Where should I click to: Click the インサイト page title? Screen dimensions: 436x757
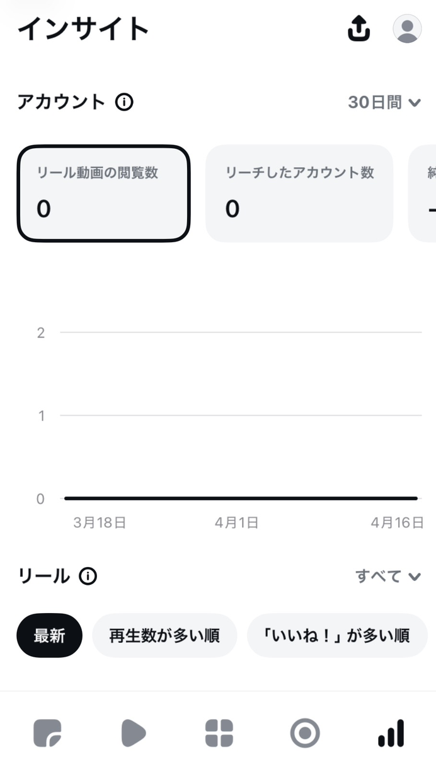pyautogui.click(x=83, y=29)
